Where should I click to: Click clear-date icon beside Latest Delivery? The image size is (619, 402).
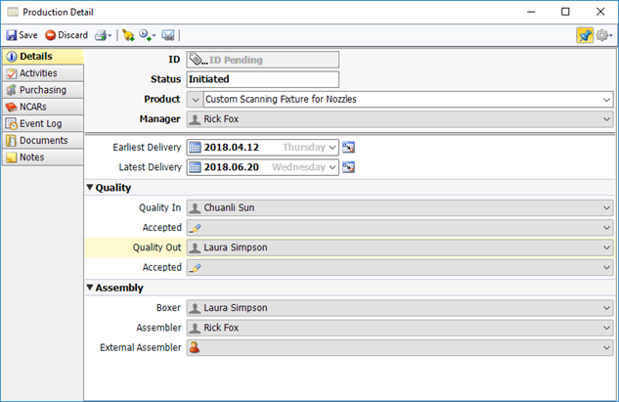pos(348,167)
